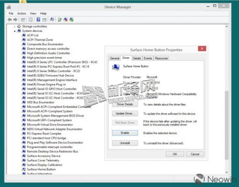Click OK in Properties dialog
Image resolution: width=239 pixels, height=187 pixels.
175,154
